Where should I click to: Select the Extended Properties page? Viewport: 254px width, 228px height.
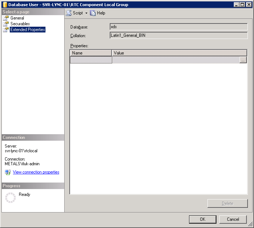[x=27, y=30]
